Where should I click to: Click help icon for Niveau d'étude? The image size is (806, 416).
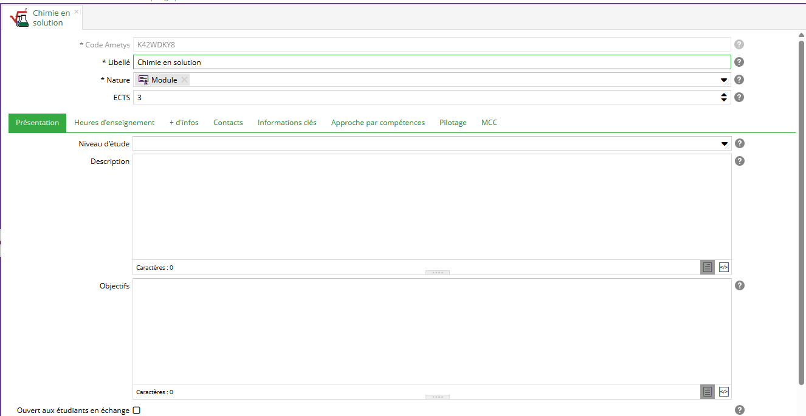pos(739,143)
